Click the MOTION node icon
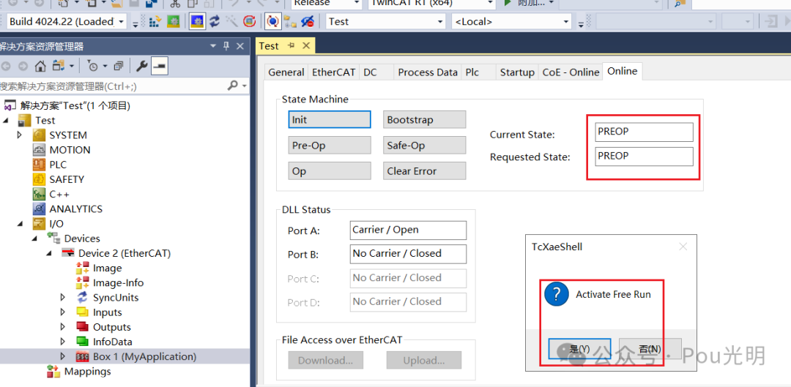 [x=40, y=150]
